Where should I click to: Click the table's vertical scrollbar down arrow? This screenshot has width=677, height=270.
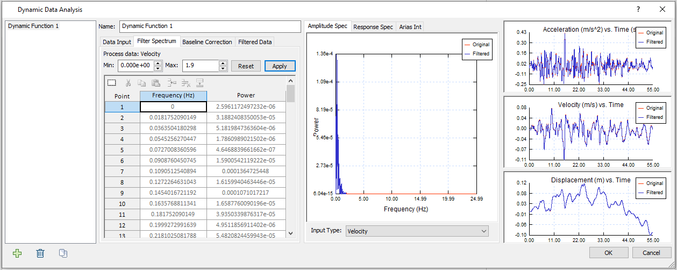pos(290,233)
